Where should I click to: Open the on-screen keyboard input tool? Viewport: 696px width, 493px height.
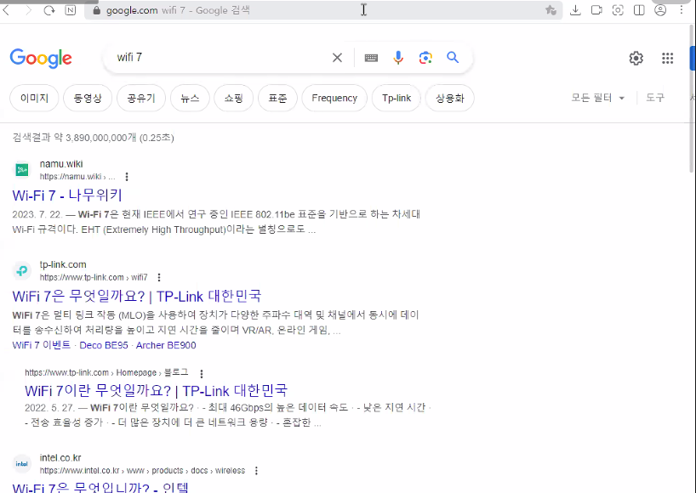(371, 58)
